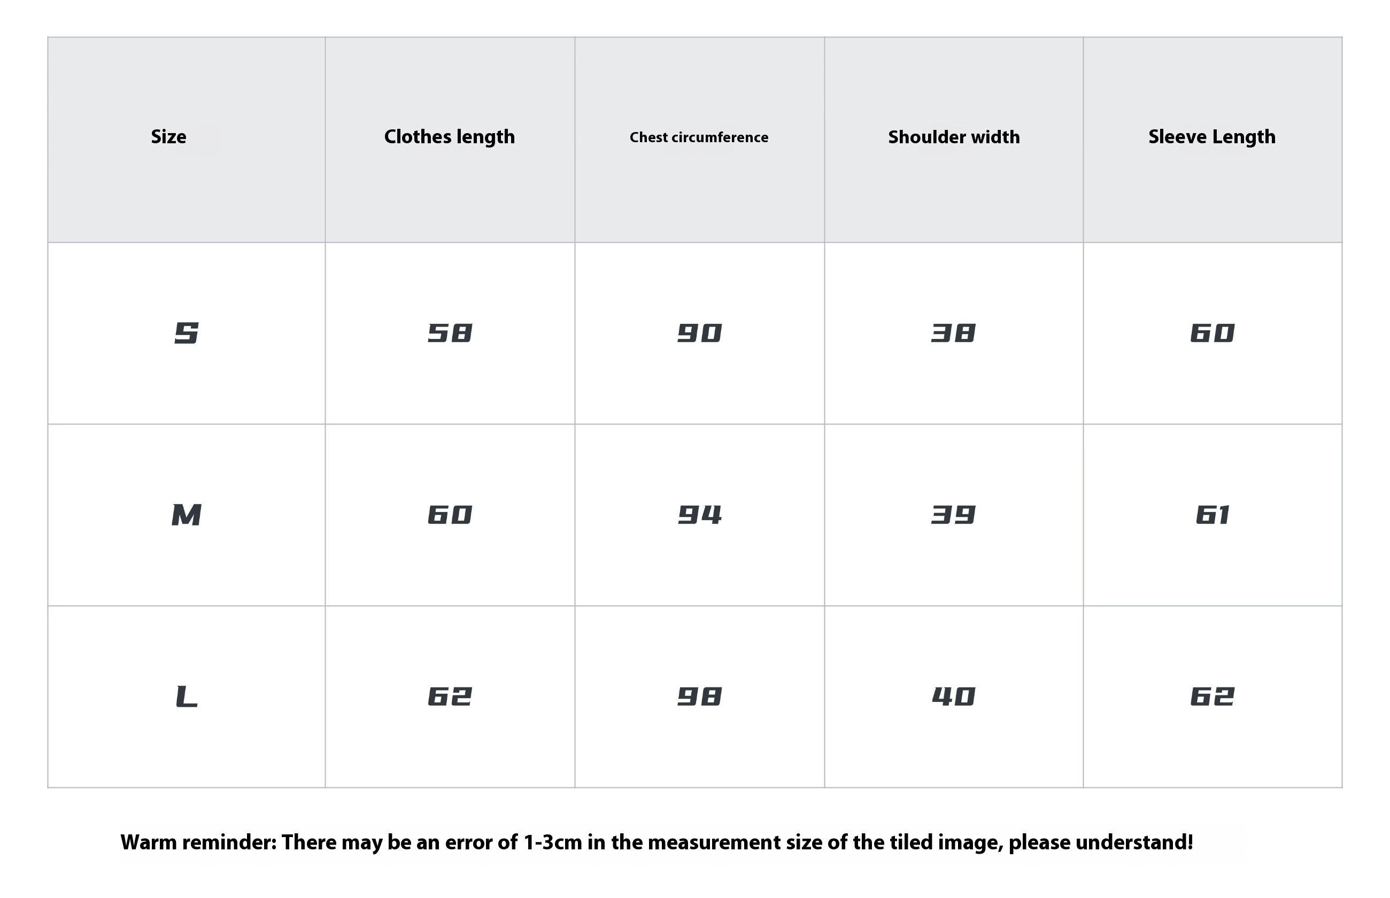Click shoulder width value 38
Screen dimensions: 1390x898
point(953,333)
